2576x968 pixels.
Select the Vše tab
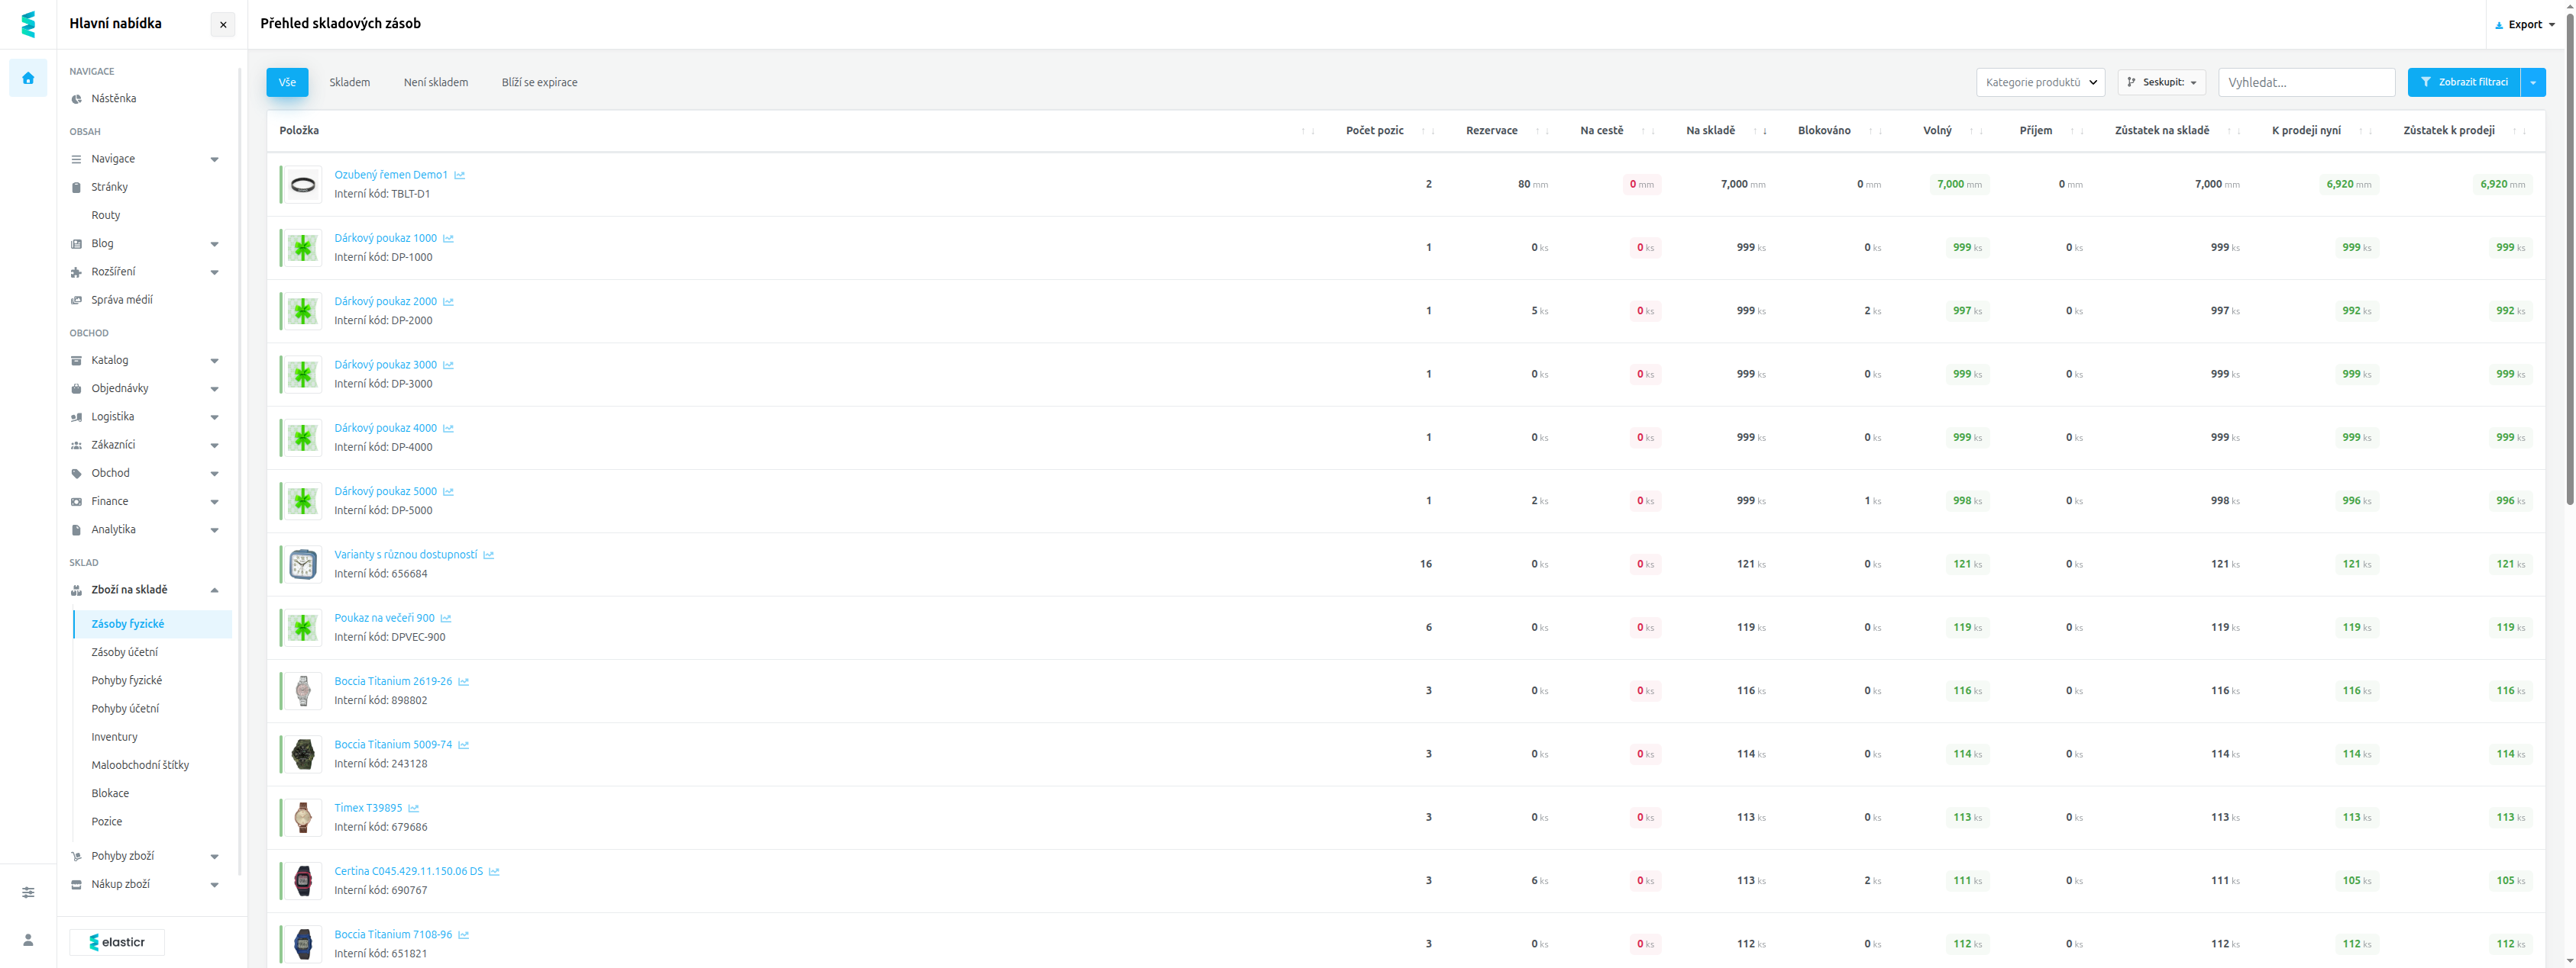(287, 82)
